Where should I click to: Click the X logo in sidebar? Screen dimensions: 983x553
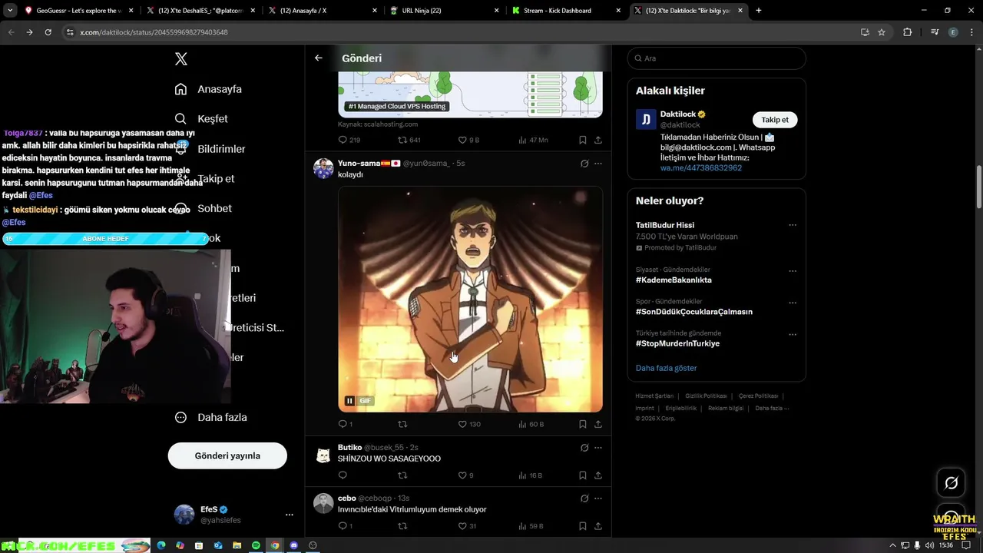[x=181, y=59]
